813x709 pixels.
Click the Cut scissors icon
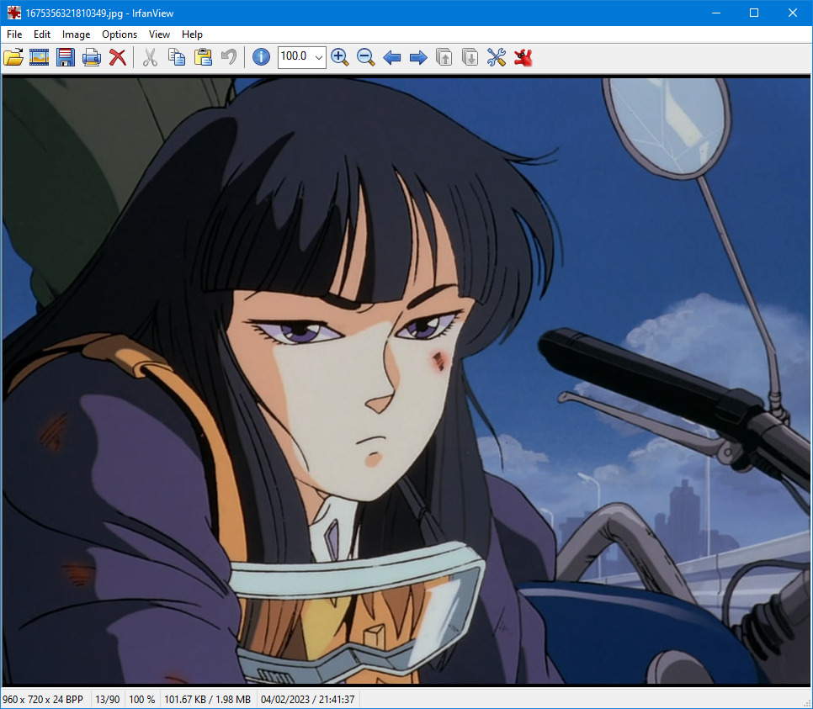(x=150, y=57)
